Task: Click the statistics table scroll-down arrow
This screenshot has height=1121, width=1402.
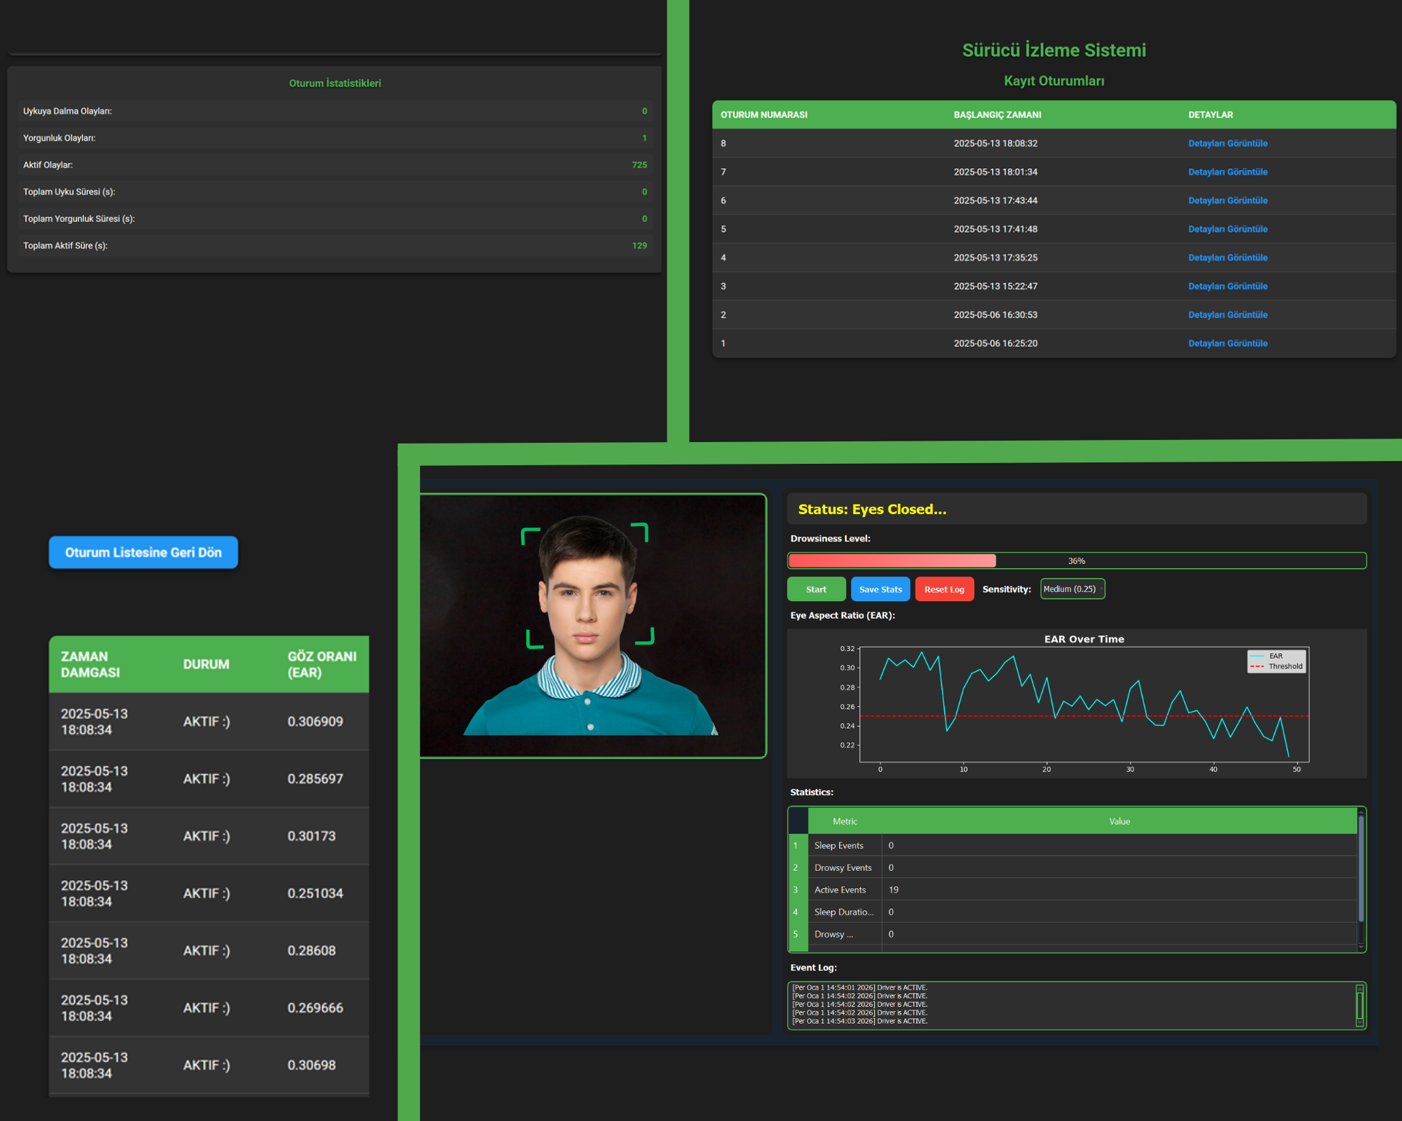Action: [x=1361, y=947]
